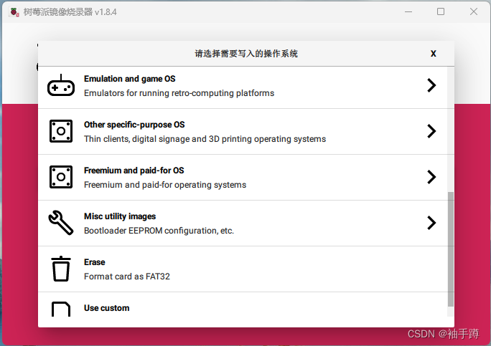Click the gamepad icon for Emulation and game OS
The width and height of the screenshot is (491, 346).
(61, 85)
